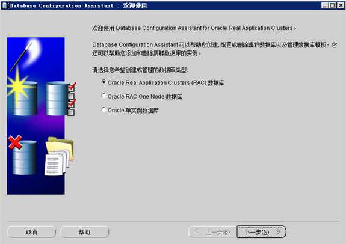Click the title bar application icon

click(x=5, y=5)
